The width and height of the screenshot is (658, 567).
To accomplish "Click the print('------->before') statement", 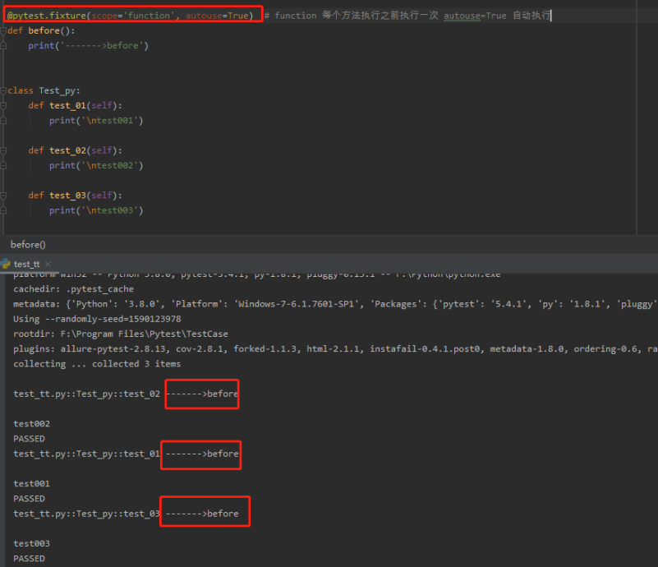I will pos(89,46).
